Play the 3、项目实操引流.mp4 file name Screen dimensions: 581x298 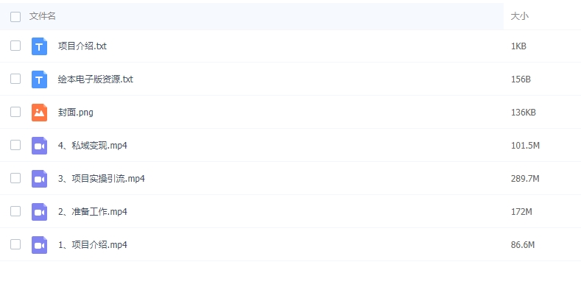tap(102, 179)
